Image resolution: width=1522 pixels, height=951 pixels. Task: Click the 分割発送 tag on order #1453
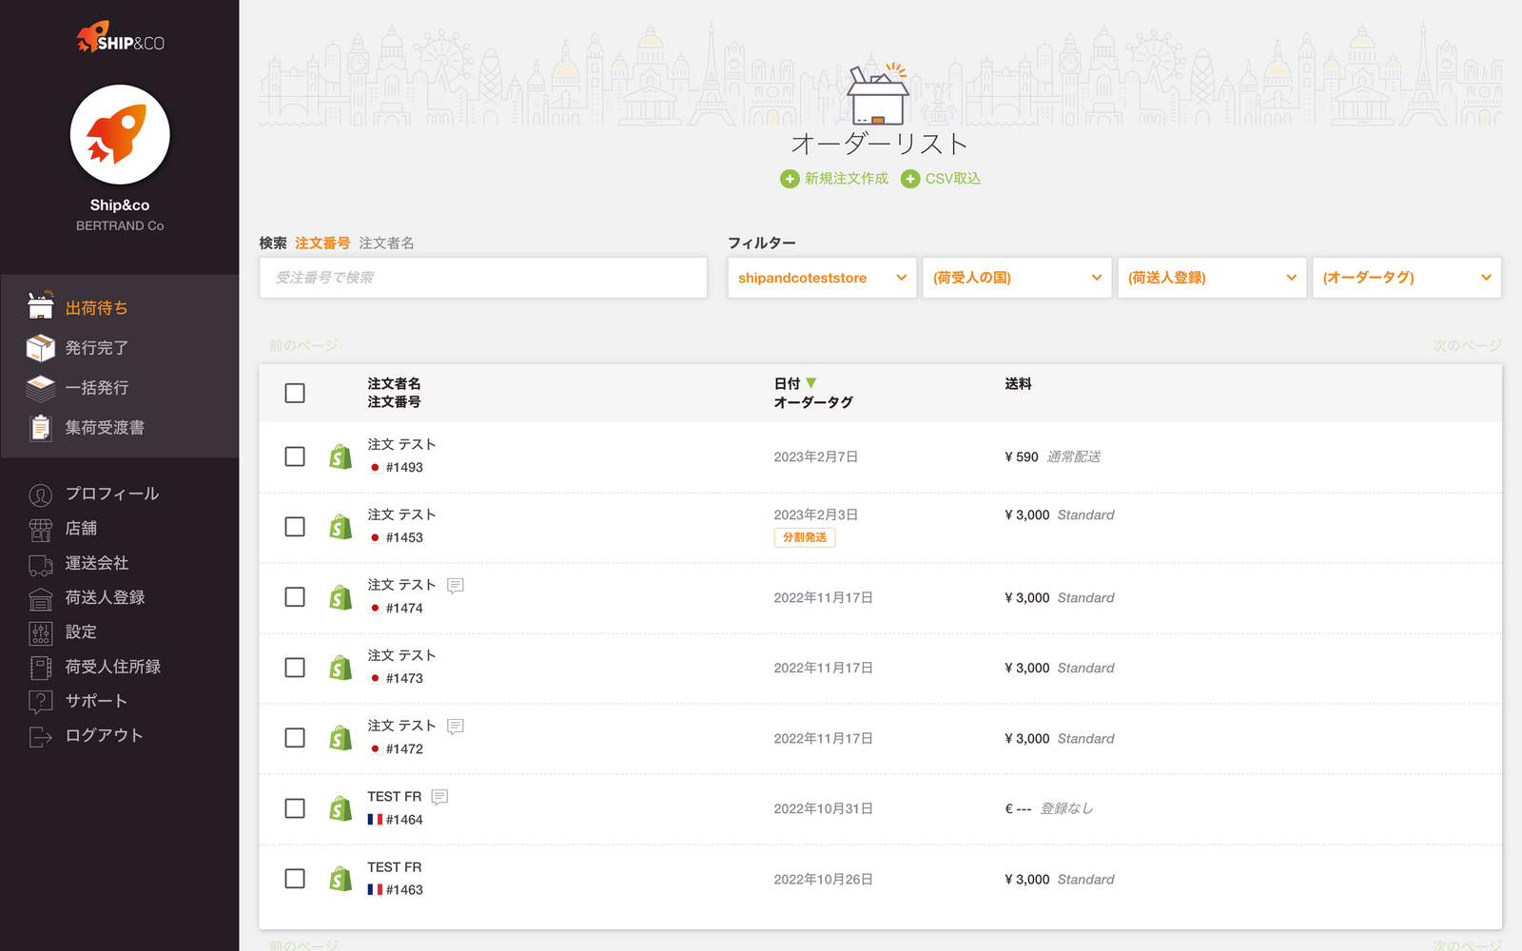[805, 537]
